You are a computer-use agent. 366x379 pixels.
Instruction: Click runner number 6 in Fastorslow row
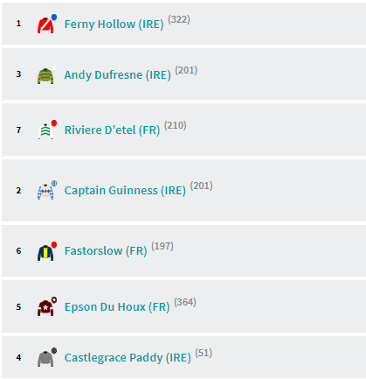click(18, 251)
